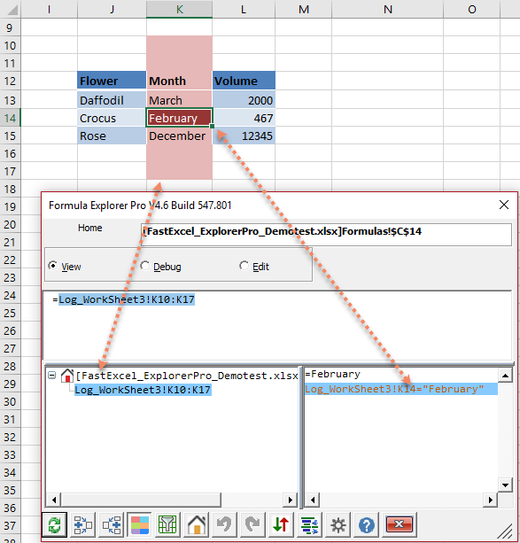This screenshot has width=520, height=543.
Task: Click the cell containing 467
Action: tap(244, 118)
